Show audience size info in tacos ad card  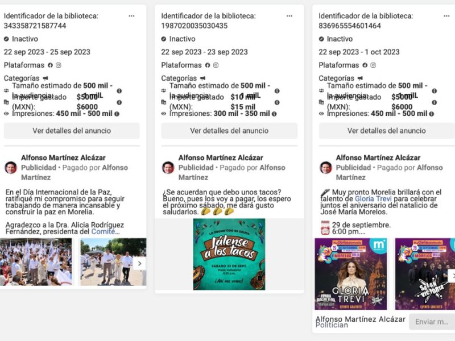tap(277, 91)
